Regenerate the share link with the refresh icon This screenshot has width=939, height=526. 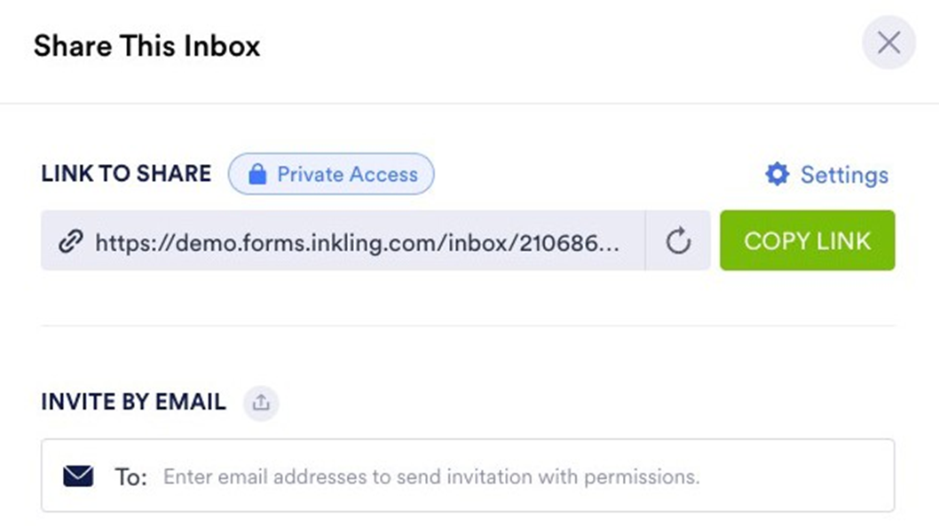[678, 240]
